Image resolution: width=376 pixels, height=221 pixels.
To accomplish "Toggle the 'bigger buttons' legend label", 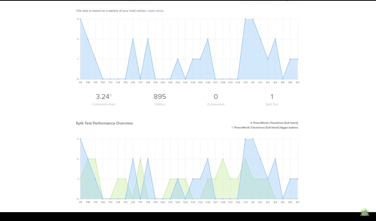I will click(x=266, y=128).
